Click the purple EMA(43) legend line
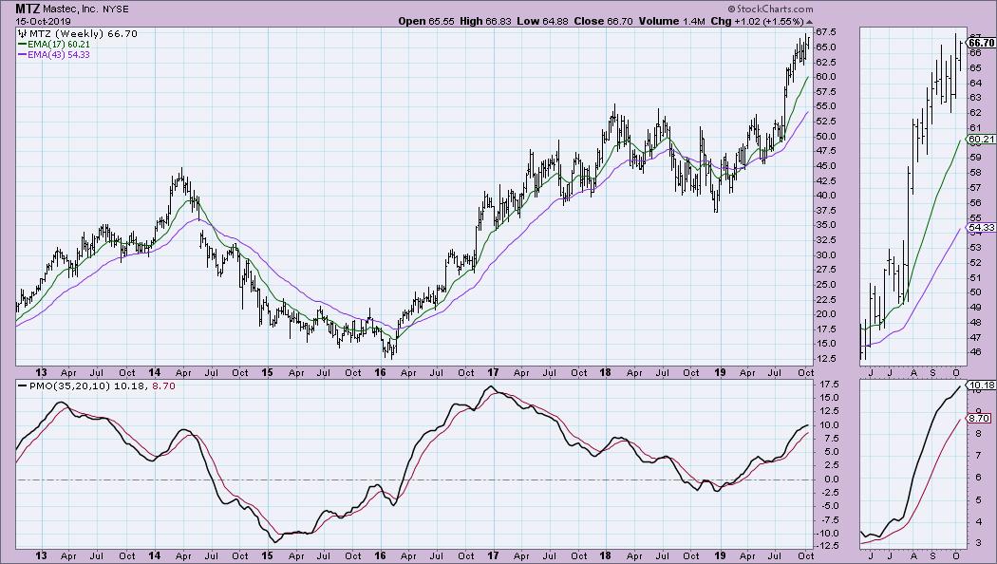The image size is (997, 564). (x=22, y=55)
